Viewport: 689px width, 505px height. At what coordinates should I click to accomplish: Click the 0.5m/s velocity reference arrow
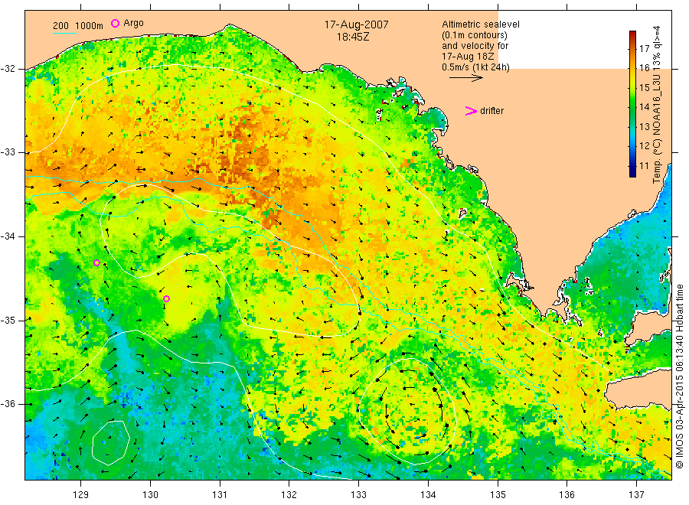[465, 78]
